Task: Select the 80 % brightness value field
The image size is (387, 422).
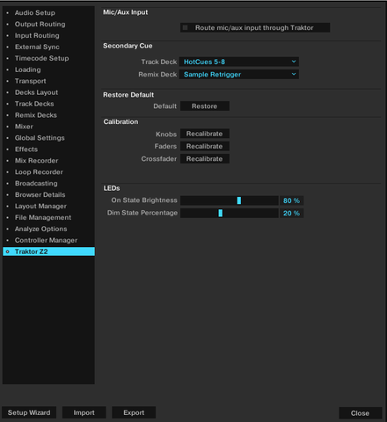Action: point(291,200)
